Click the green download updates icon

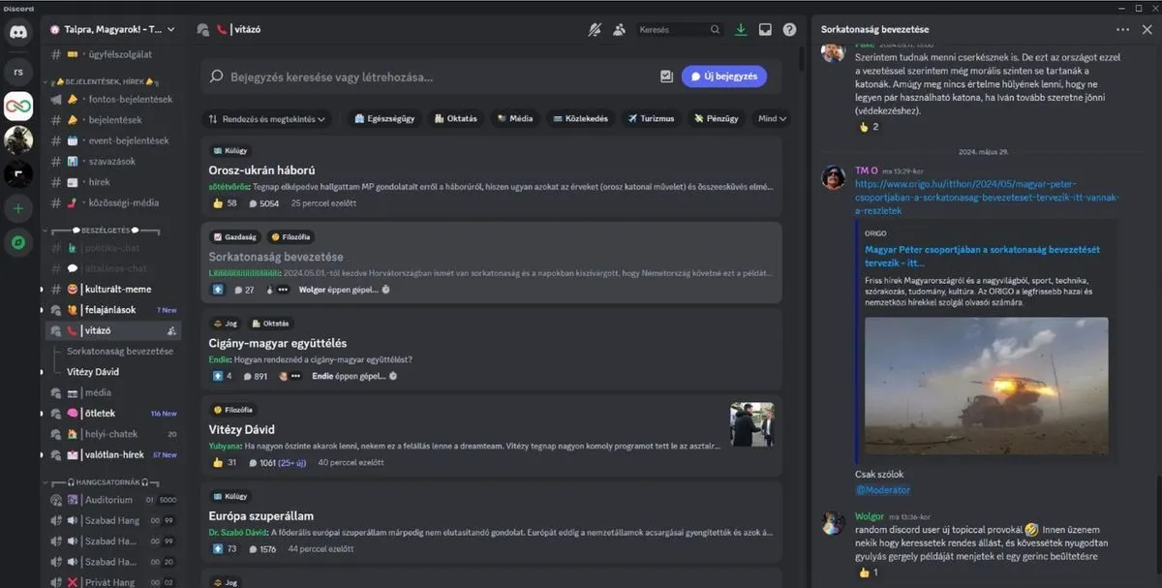pyautogui.click(x=741, y=30)
